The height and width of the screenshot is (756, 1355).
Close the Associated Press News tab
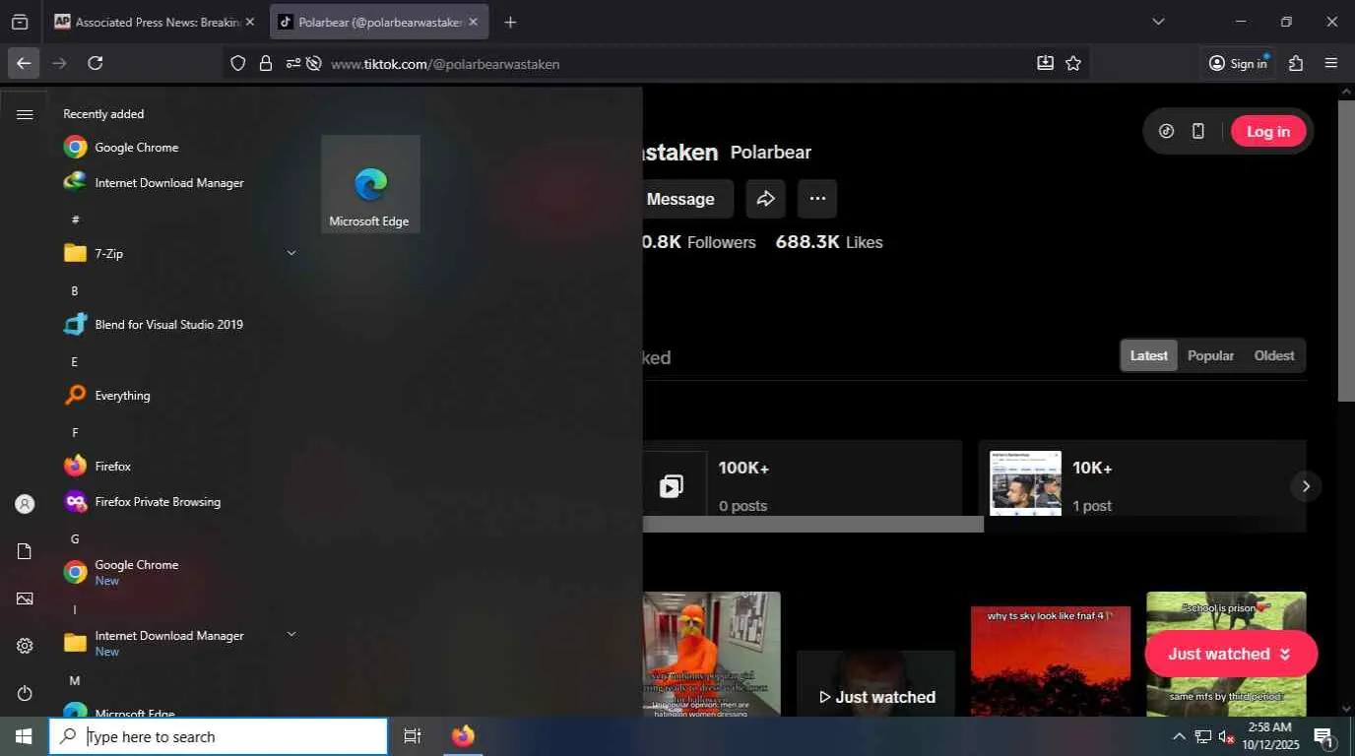(x=249, y=22)
